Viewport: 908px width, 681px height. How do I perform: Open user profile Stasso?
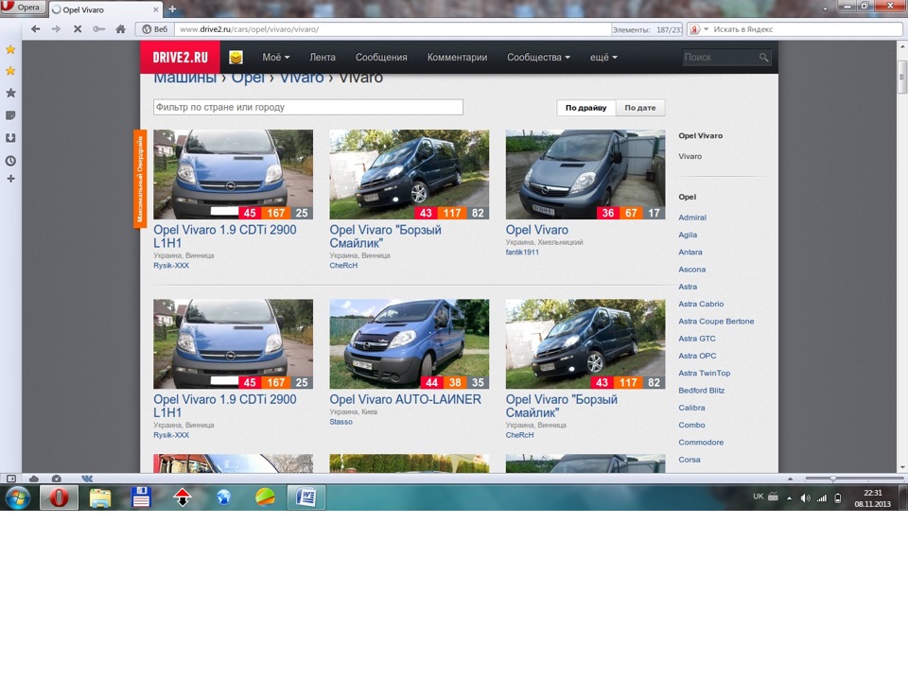pyautogui.click(x=341, y=422)
